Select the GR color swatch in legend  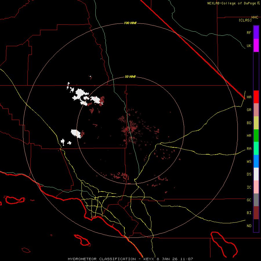(x=256, y=110)
